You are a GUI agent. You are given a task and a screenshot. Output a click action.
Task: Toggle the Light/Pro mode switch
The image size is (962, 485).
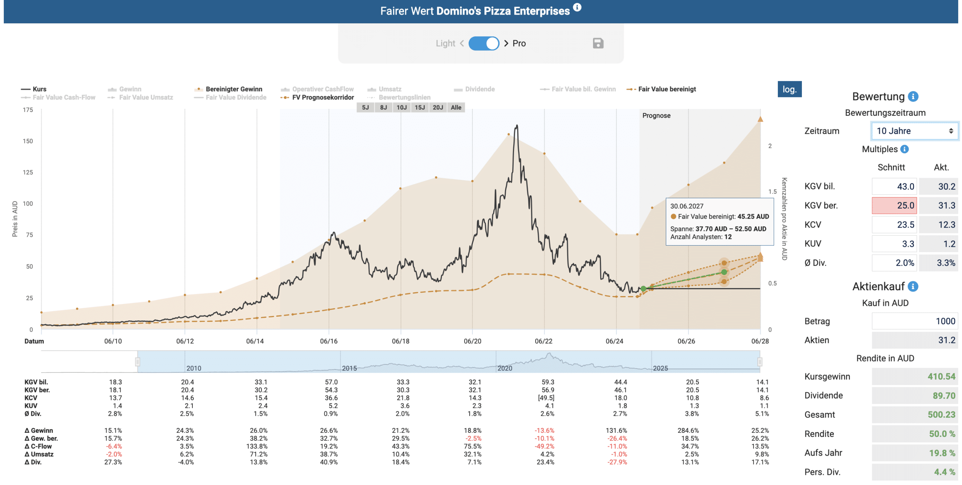484,43
